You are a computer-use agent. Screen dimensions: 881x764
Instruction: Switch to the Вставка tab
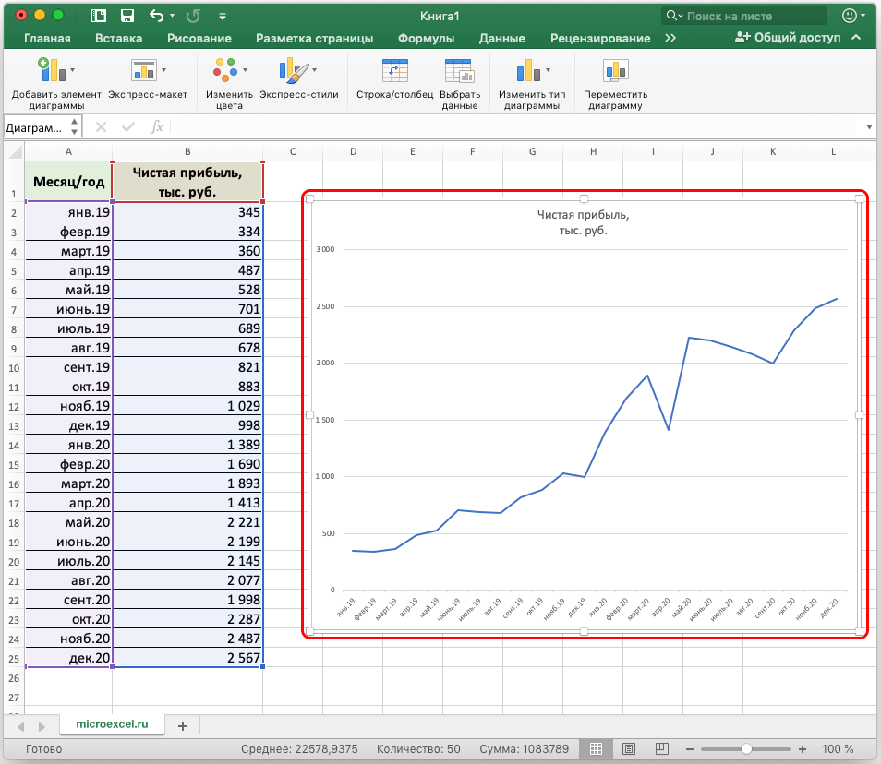point(118,38)
